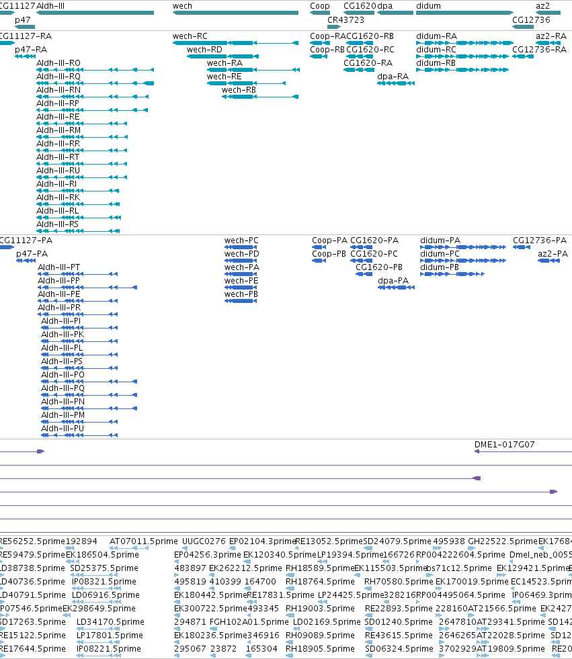The width and height of the screenshot is (572, 659).
Task: Click the dpa-PA protein label
Action: [x=393, y=281]
